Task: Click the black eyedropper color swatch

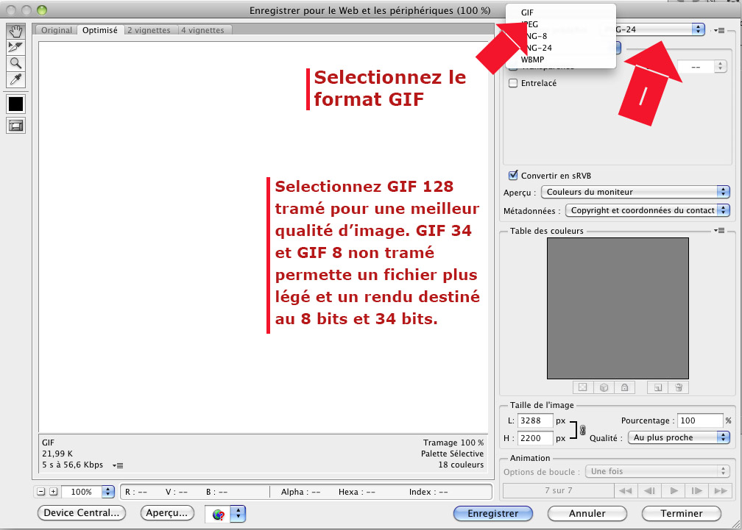Action: (15, 104)
